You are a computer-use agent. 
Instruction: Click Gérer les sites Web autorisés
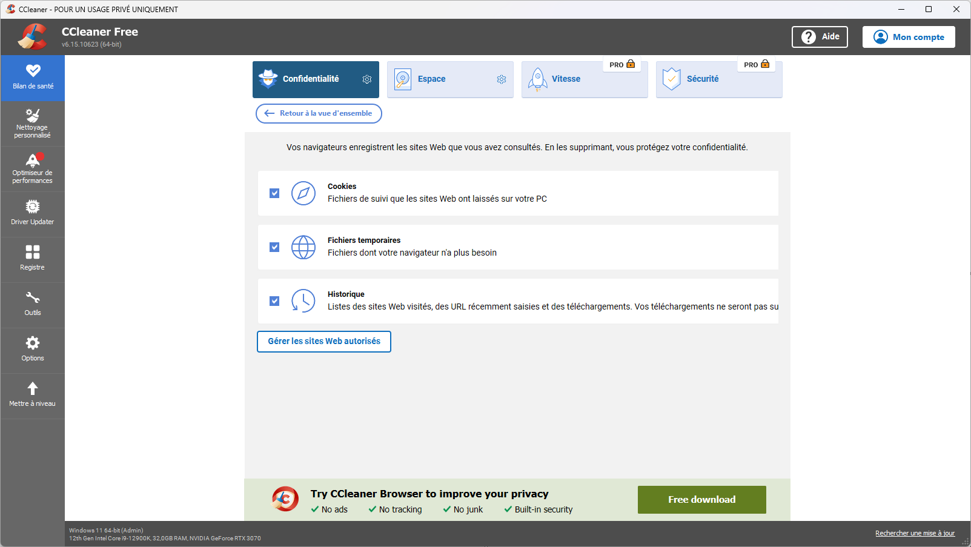(323, 341)
